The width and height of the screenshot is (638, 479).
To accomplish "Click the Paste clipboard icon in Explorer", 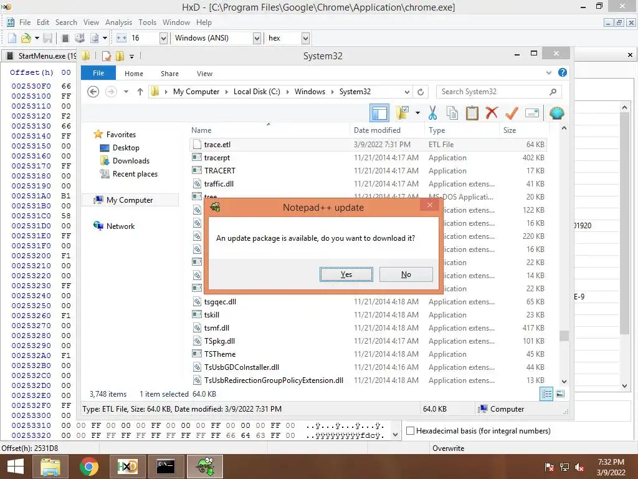I will pyautogui.click(x=472, y=113).
